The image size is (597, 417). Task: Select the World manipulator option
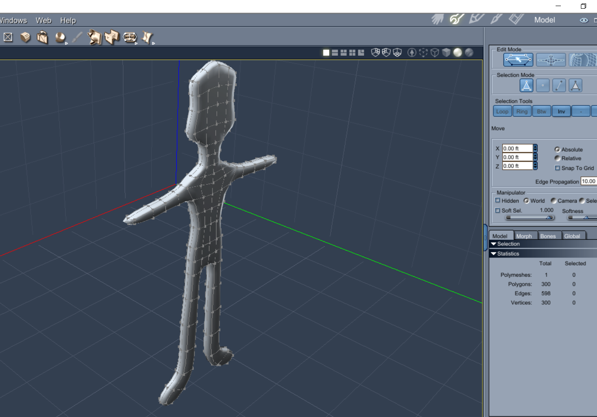526,201
